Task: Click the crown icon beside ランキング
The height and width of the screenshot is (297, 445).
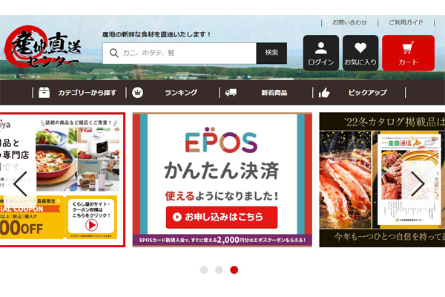Action: pos(137,93)
